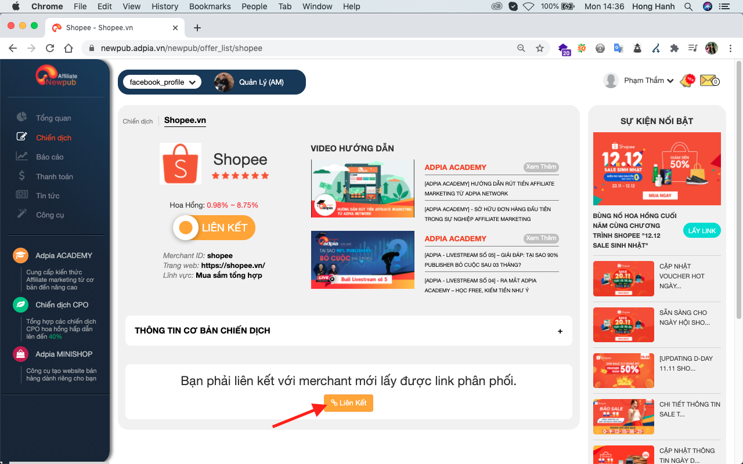Open the Chrome Edit menu
This screenshot has height=464, width=743.
[x=104, y=6]
